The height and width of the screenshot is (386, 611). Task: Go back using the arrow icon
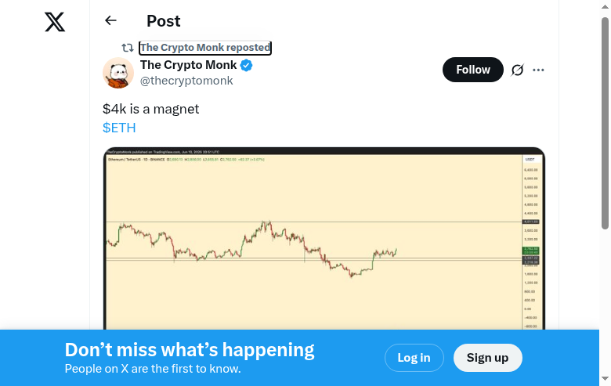[x=110, y=21]
